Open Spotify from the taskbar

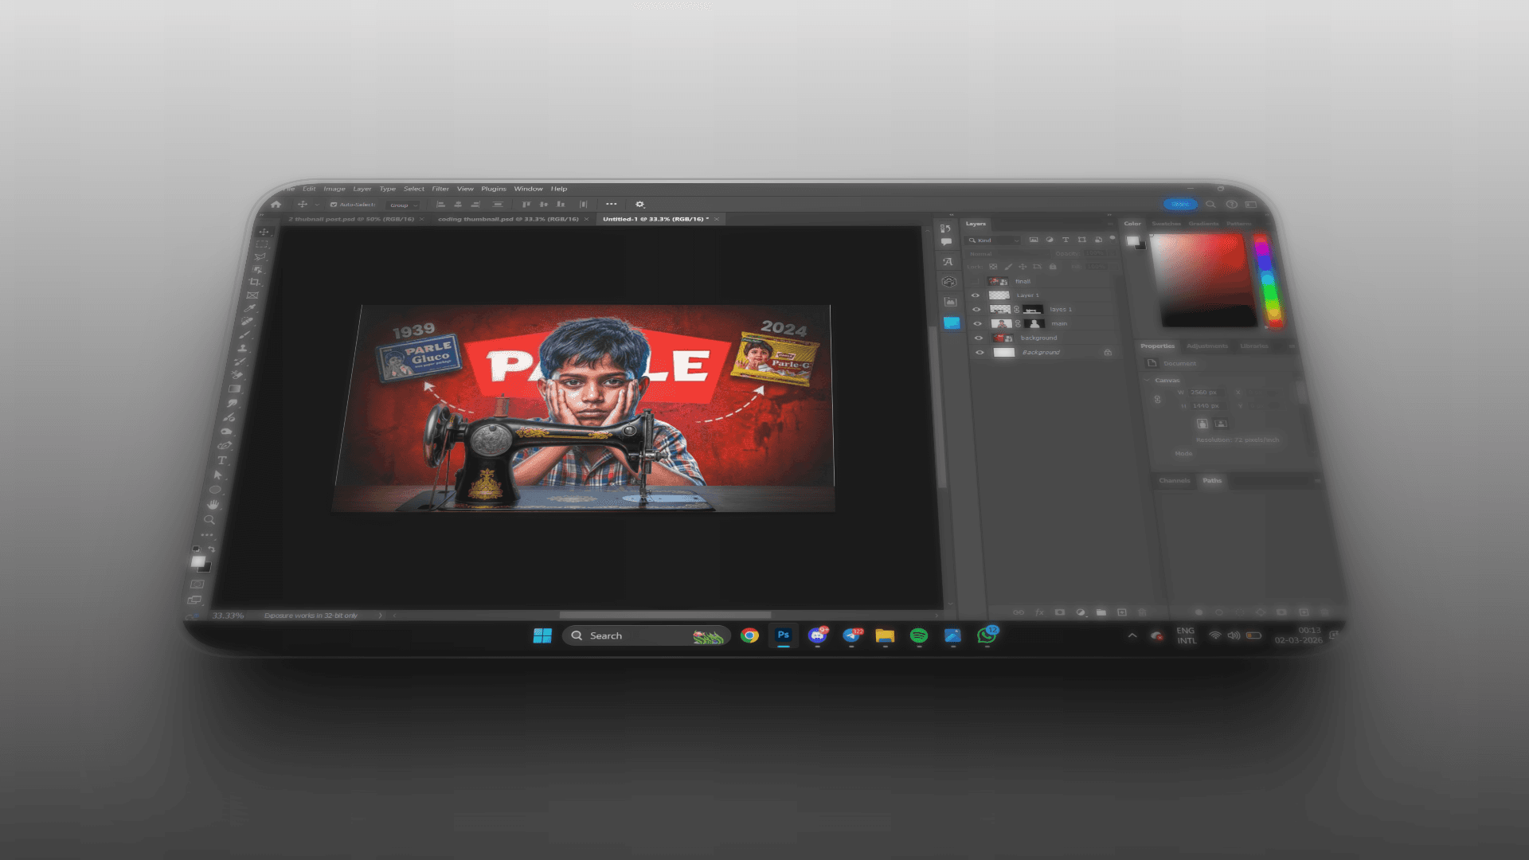[918, 635]
